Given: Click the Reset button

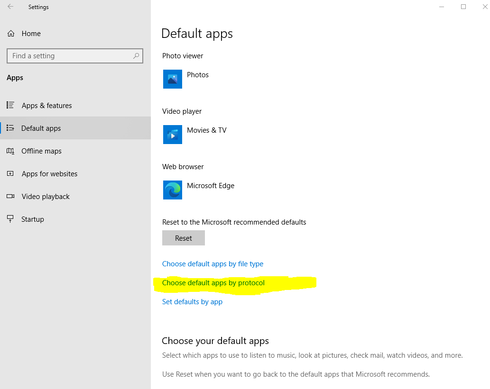Looking at the screenshot, I should (184, 238).
